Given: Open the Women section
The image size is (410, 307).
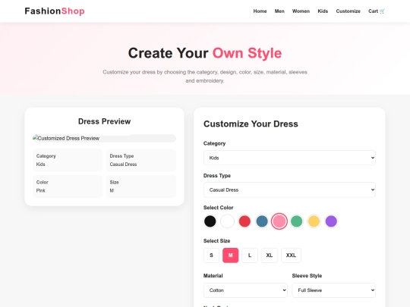Looking at the screenshot, I should [301, 11].
